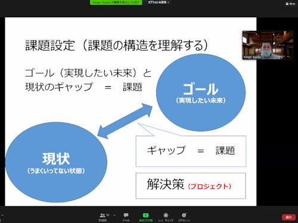Click the '(実現したい未来)' caption in circle
This screenshot has height=223, width=298.
point(201,100)
